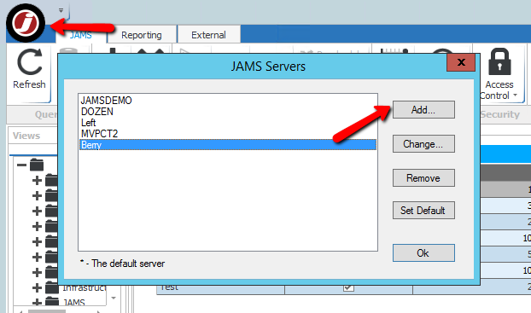Click the JAMS application logo button
This screenshot has width=531, height=313.
pos(26,23)
